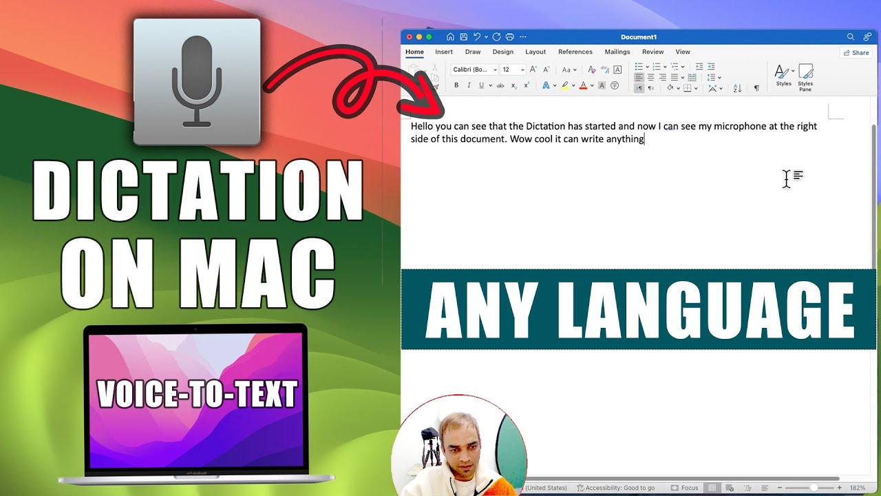Decrease font size with smaller A

pyautogui.click(x=546, y=70)
